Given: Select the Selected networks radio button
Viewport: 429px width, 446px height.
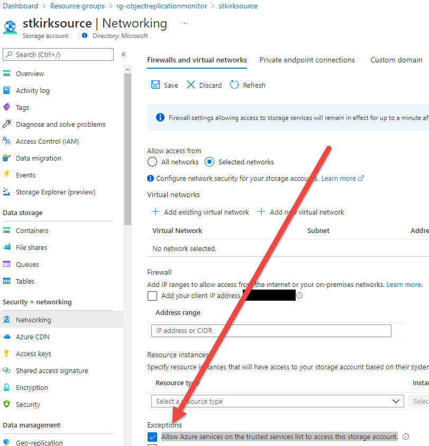Looking at the screenshot, I should [x=209, y=162].
